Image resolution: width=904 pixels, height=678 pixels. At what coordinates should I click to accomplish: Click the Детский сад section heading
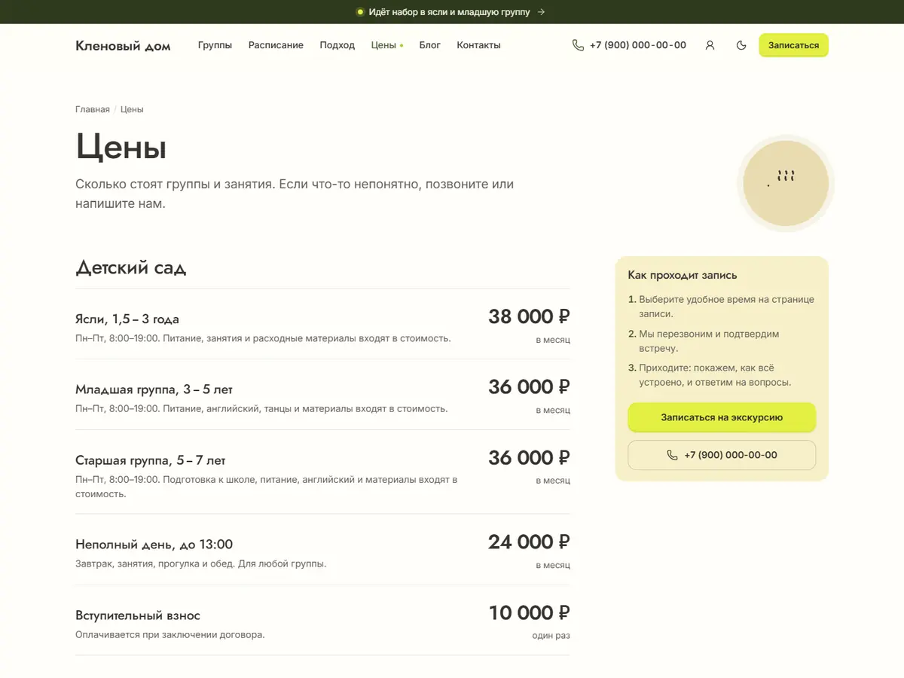click(131, 267)
